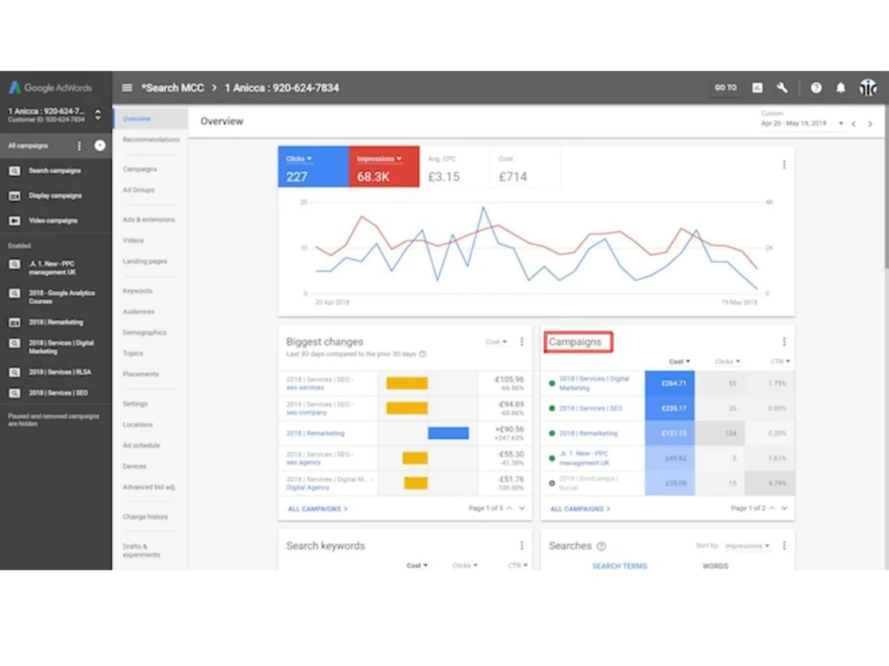Open the Audiences page

[x=139, y=312]
